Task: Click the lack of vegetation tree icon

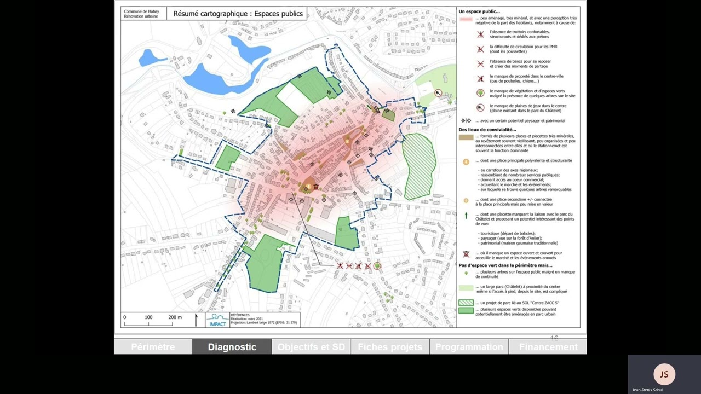Action: pos(480,94)
